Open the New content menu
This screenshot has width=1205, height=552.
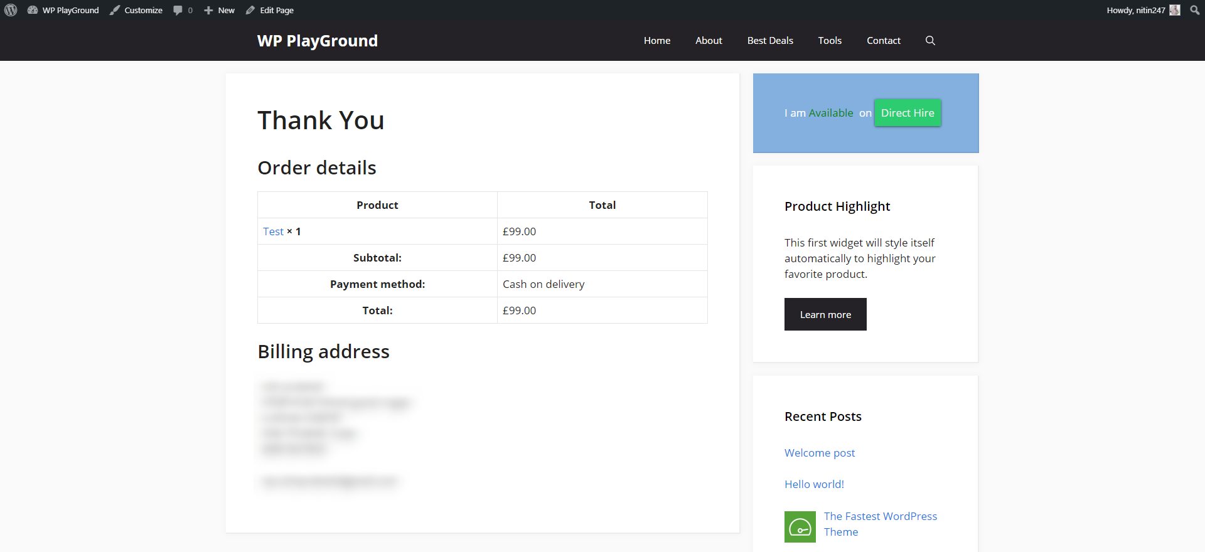(x=219, y=10)
